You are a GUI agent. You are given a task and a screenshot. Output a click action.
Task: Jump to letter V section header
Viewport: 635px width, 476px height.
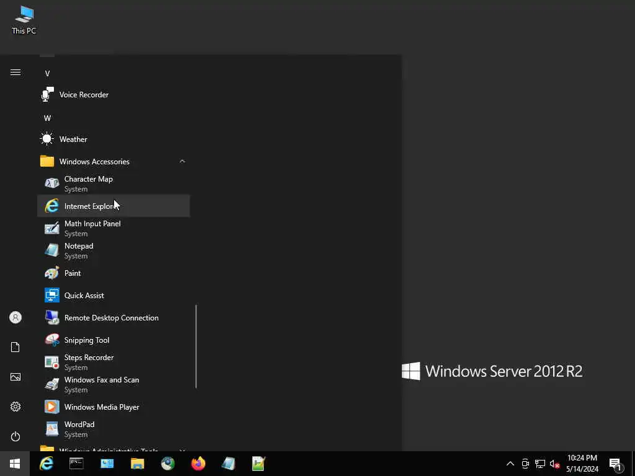pyautogui.click(x=47, y=74)
